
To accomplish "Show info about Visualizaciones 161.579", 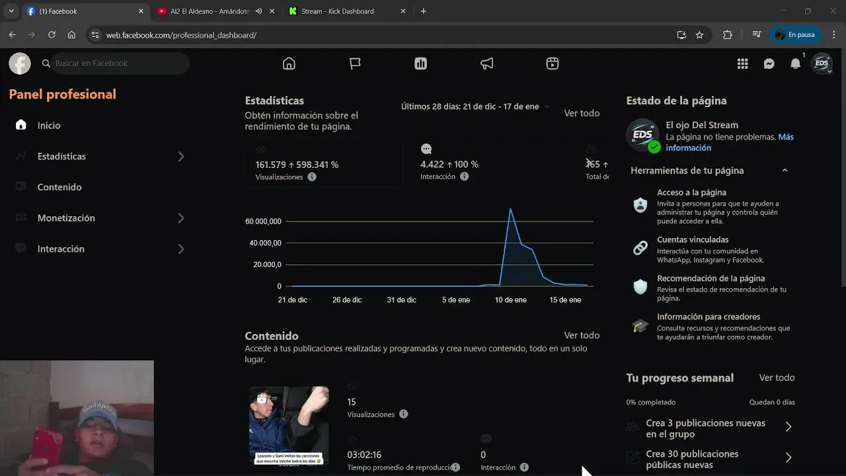I will pos(312,177).
